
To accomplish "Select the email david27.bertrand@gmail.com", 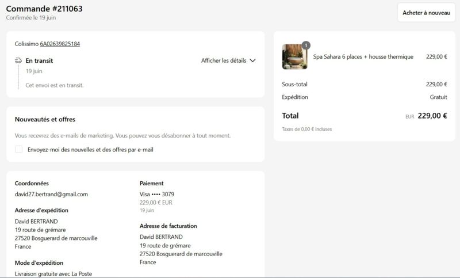I will [51, 194].
